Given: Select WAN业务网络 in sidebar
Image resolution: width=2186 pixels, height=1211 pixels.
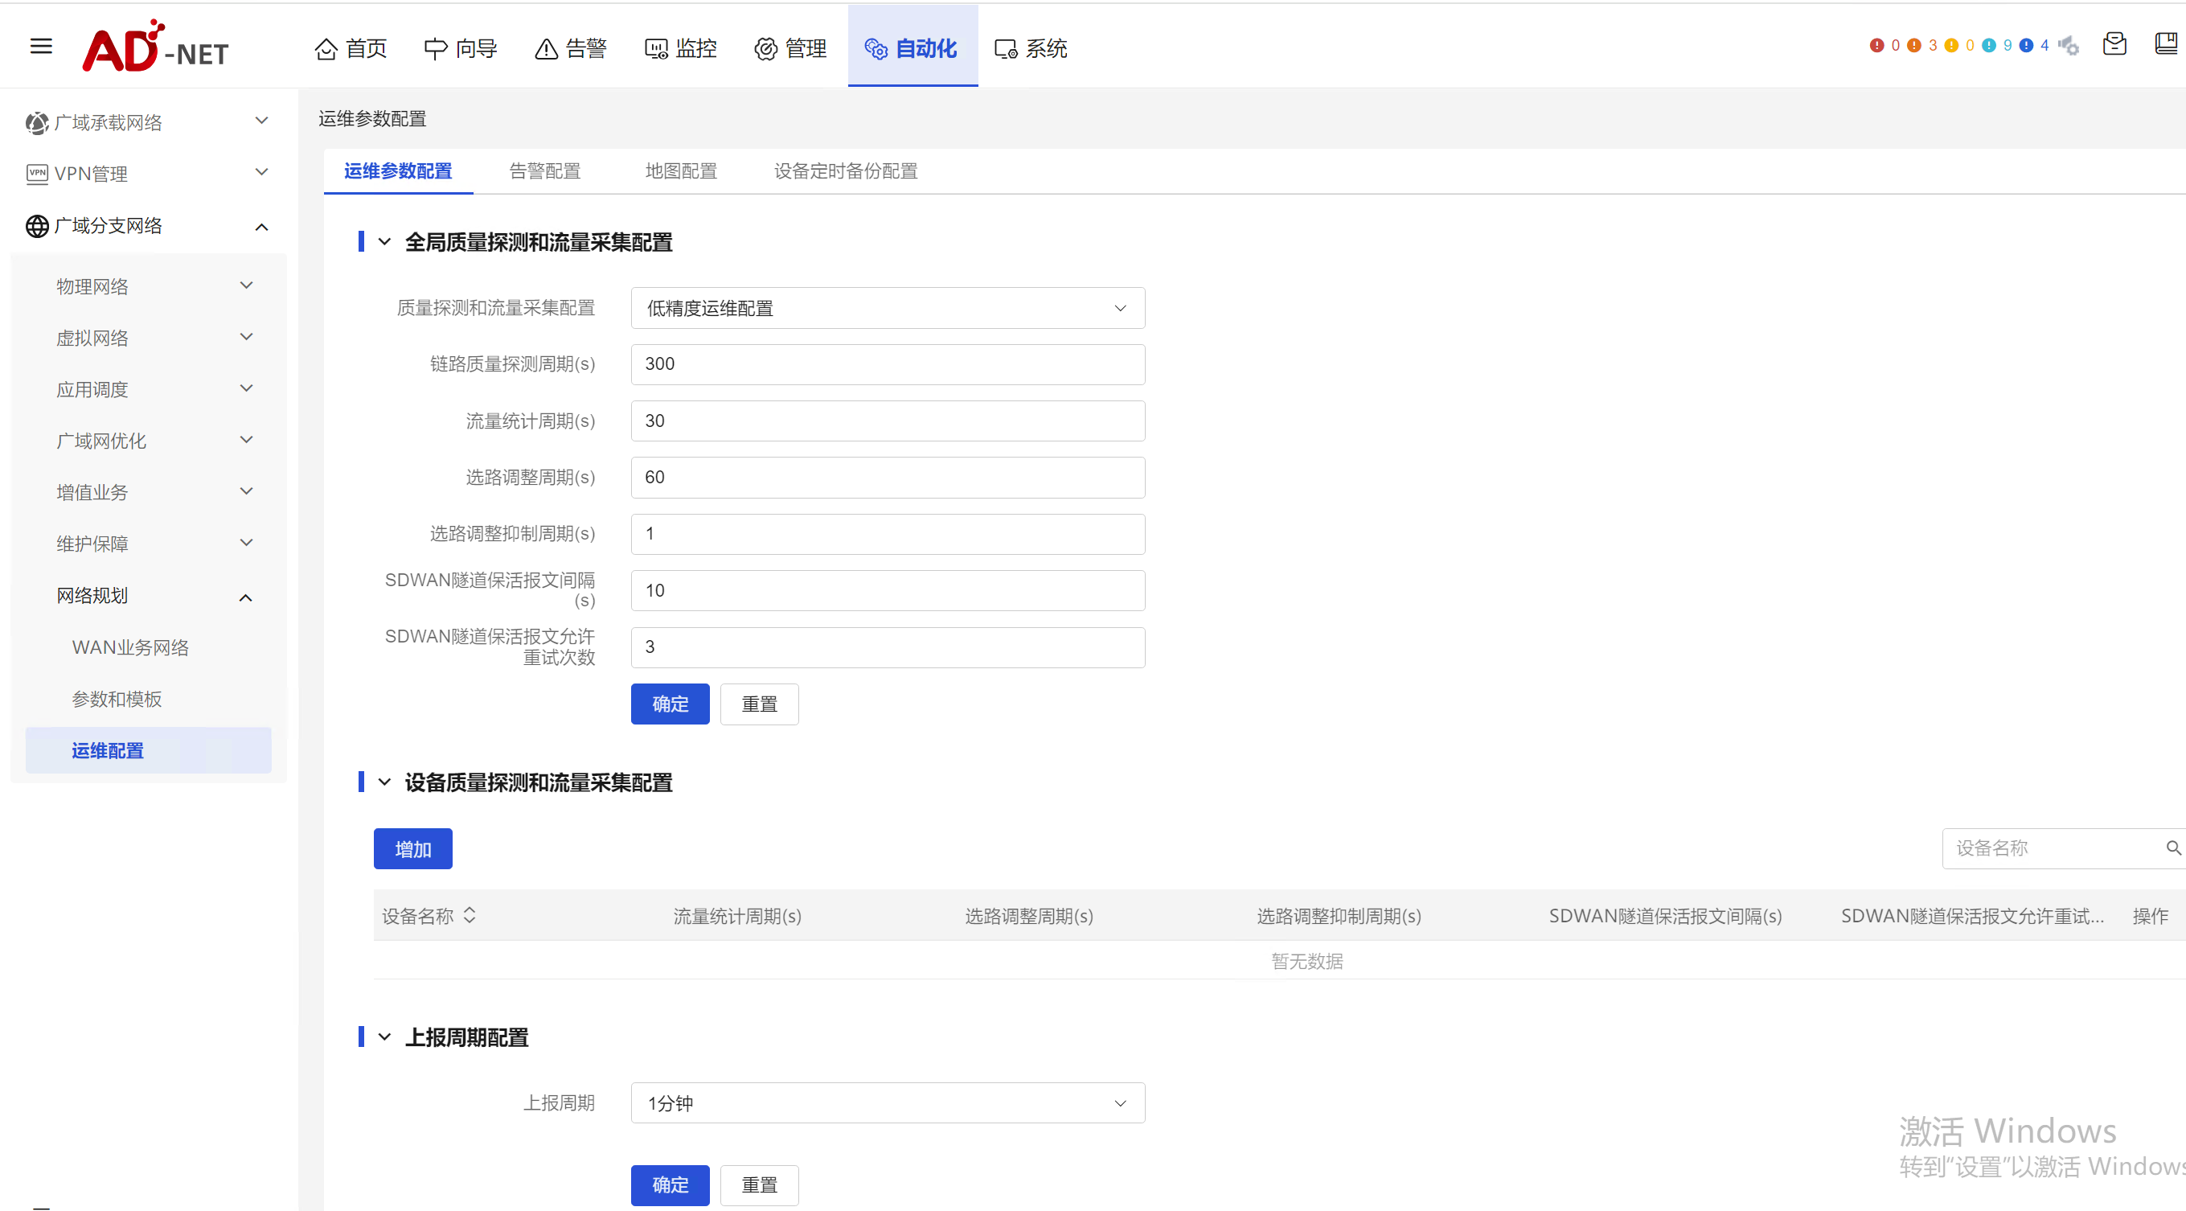Looking at the screenshot, I should point(131,647).
